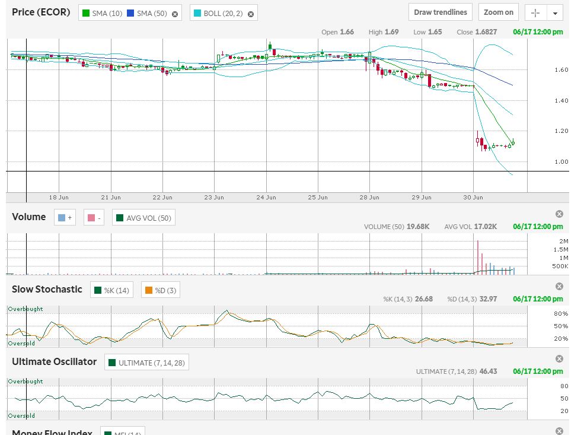Click the Draw trendlines button
This screenshot has height=435, width=584.
[x=440, y=12]
